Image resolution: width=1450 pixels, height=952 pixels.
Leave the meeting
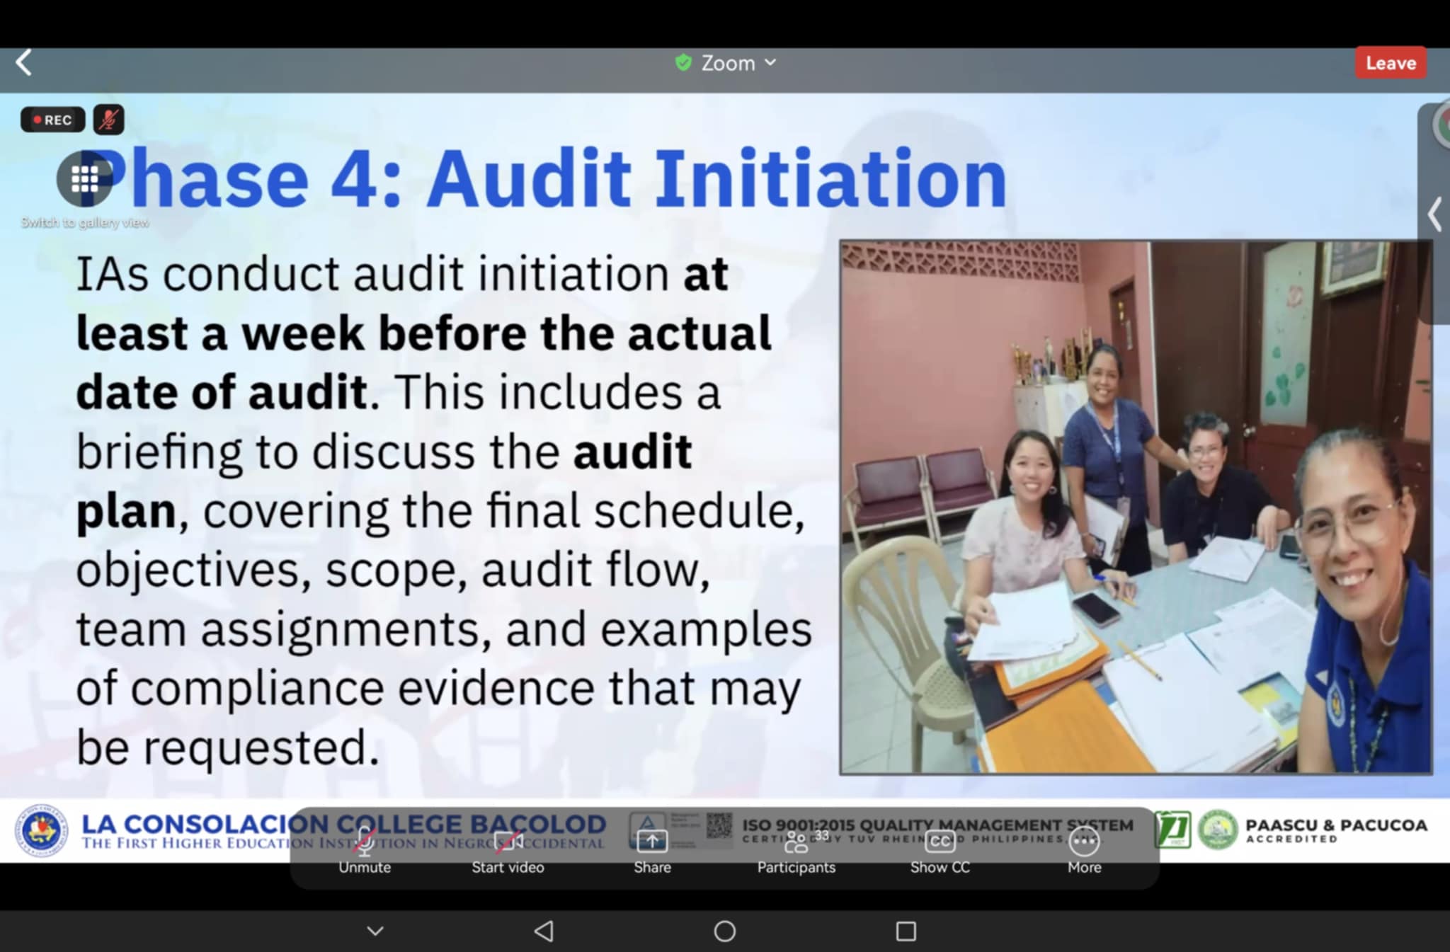pos(1390,63)
